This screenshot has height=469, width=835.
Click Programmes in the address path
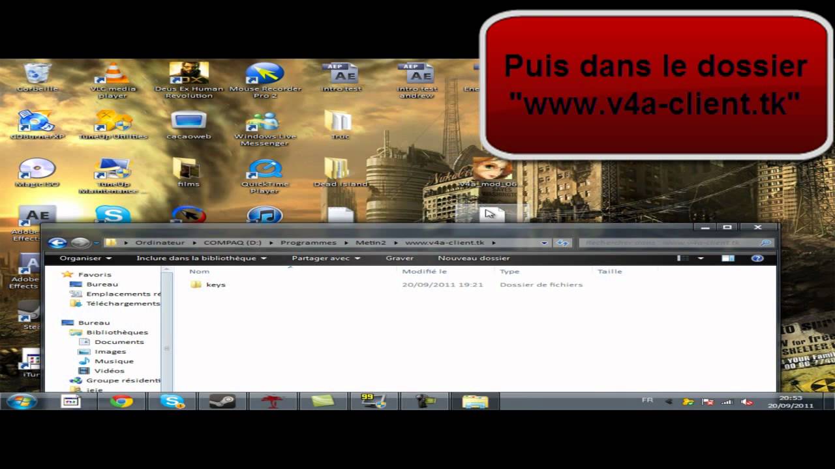pos(309,242)
